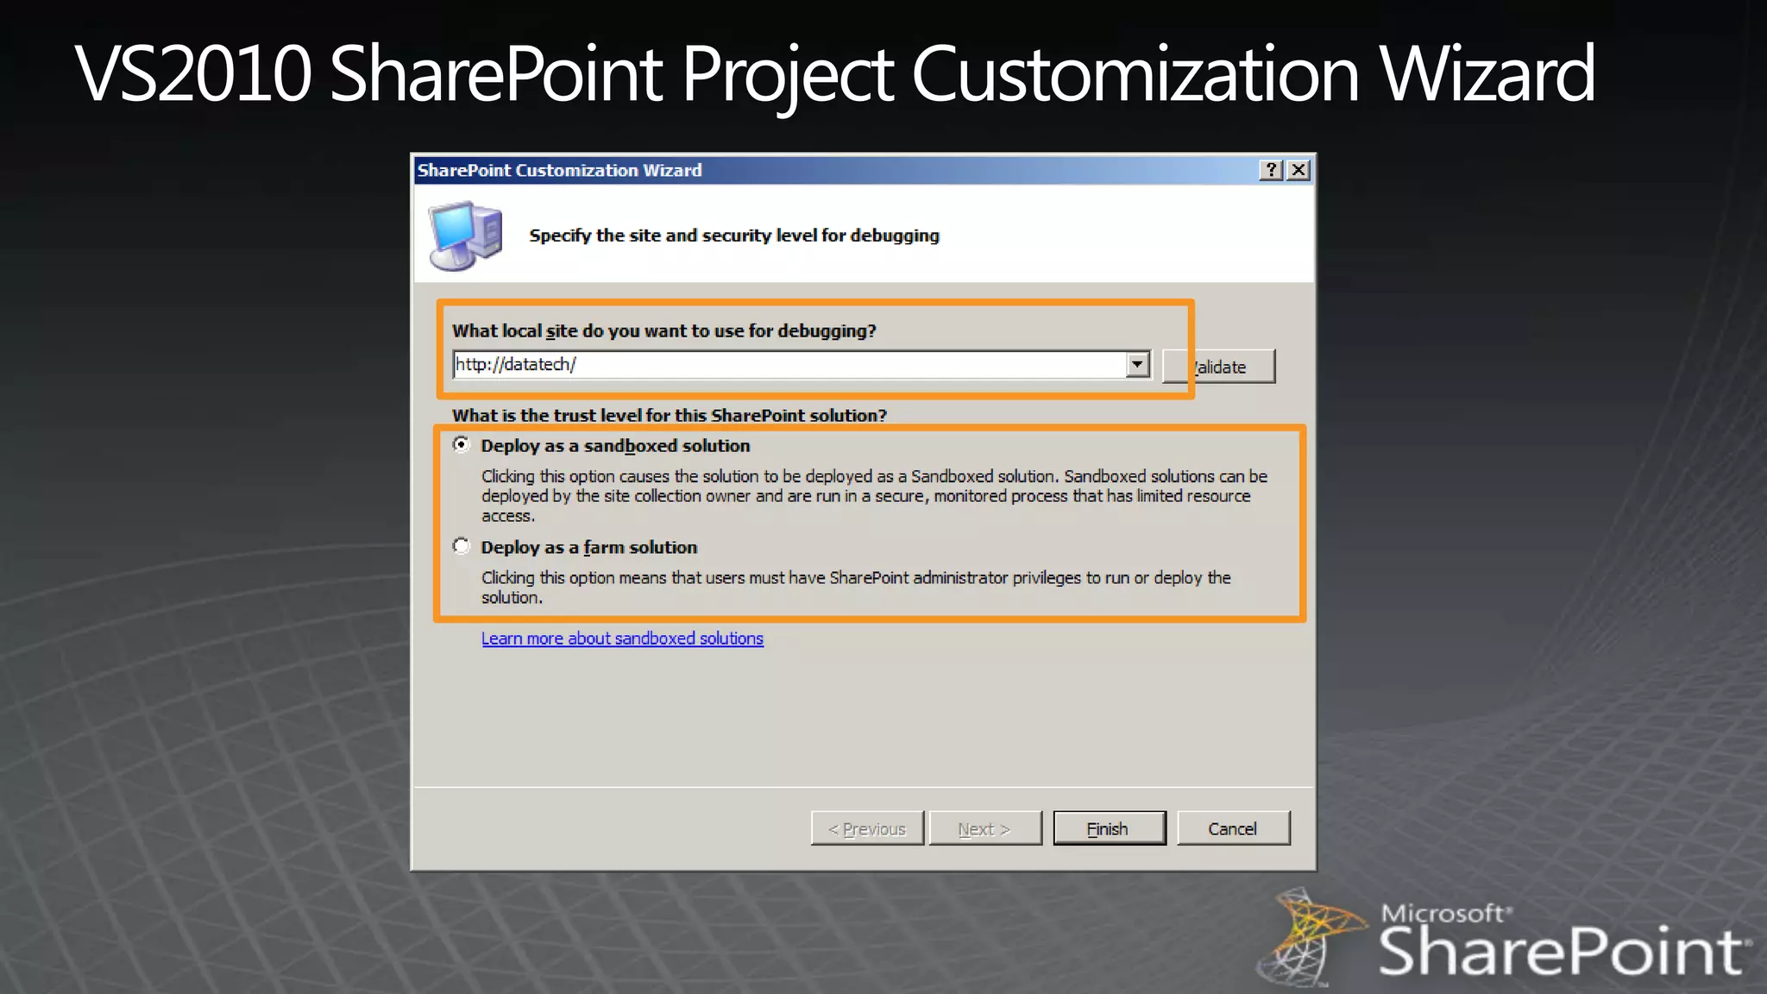Click the wizard computer monitor icon
The image size is (1767, 994).
point(465,235)
